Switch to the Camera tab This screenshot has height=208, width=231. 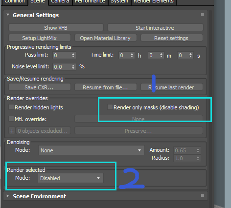pyautogui.click(x=60, y=1)
